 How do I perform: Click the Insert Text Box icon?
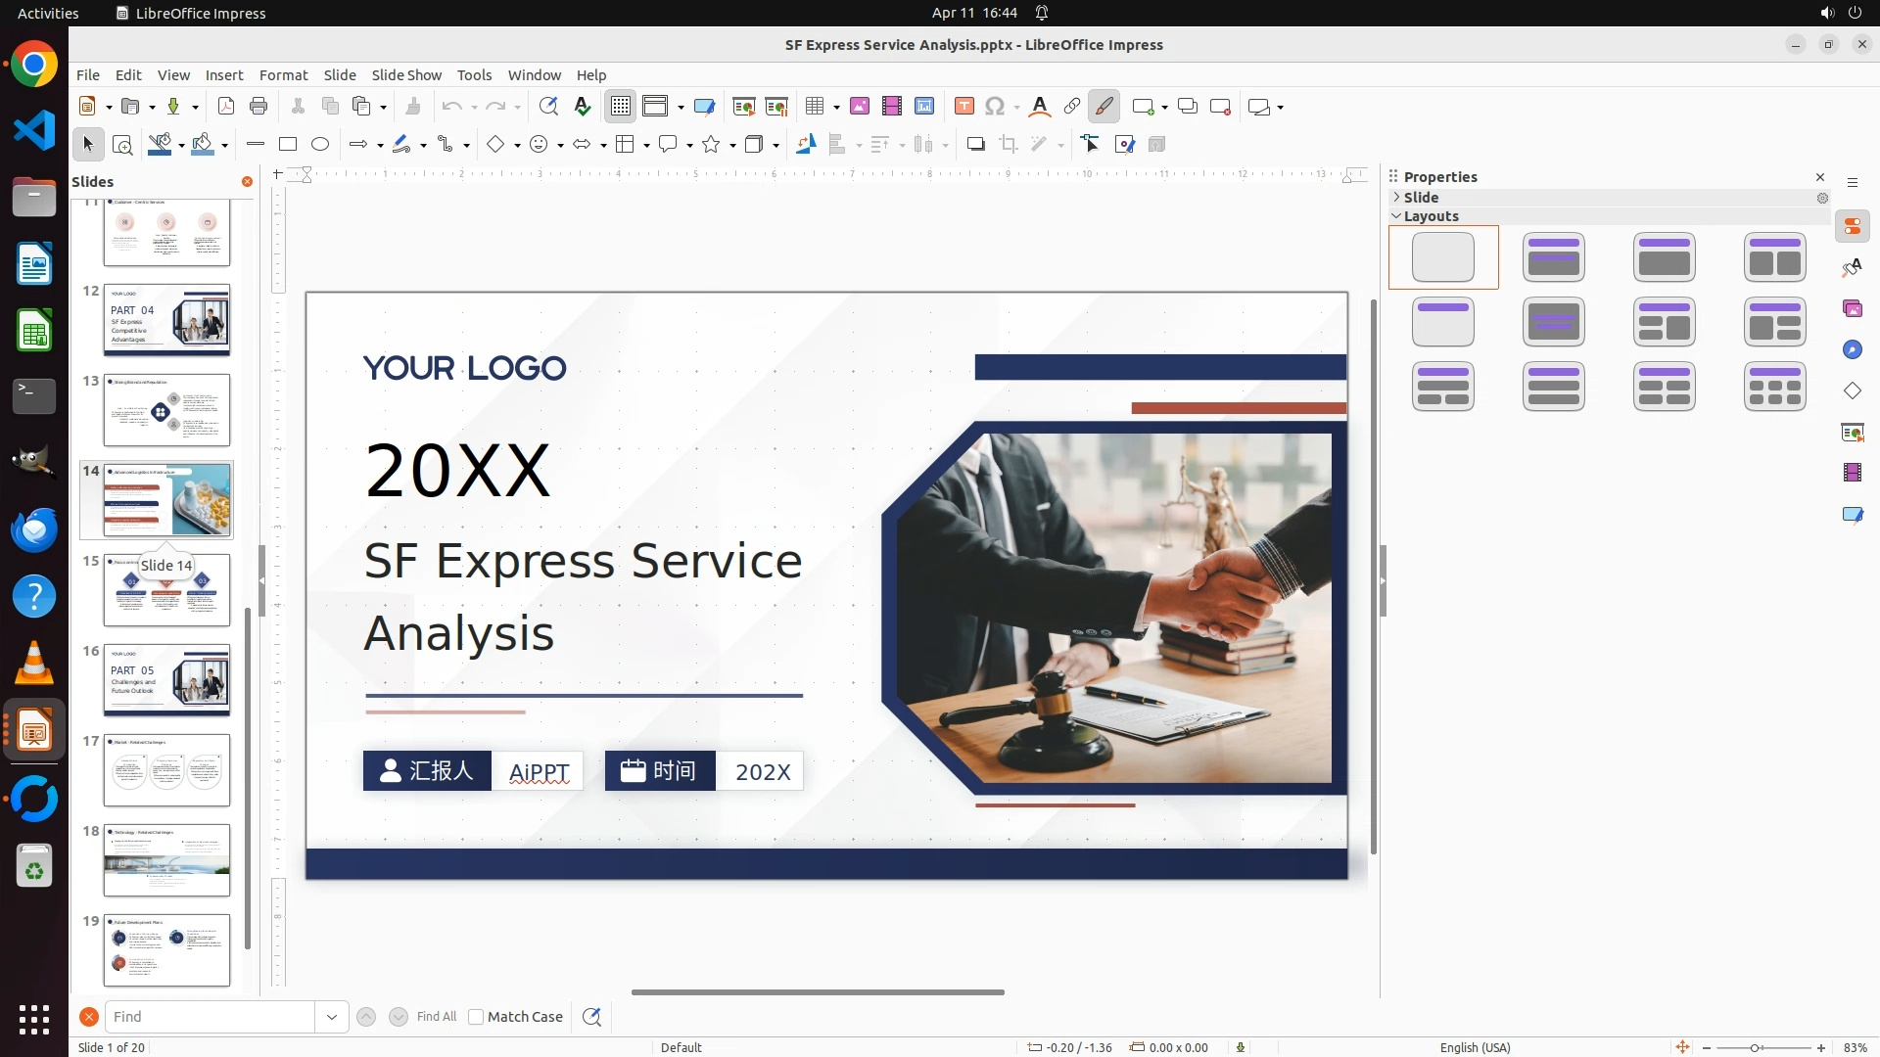[x=963, y=107]
